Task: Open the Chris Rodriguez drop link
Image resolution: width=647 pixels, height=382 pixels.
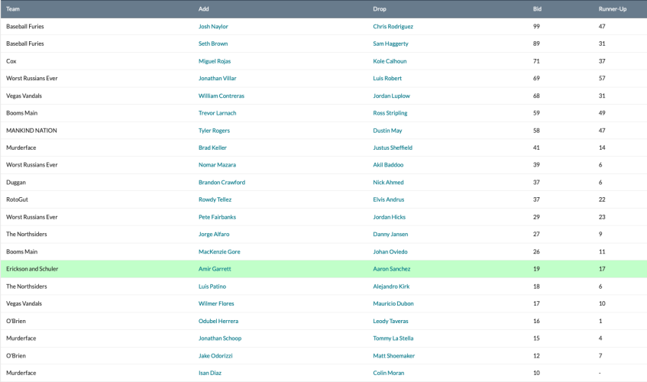Action: coord(393,27)
